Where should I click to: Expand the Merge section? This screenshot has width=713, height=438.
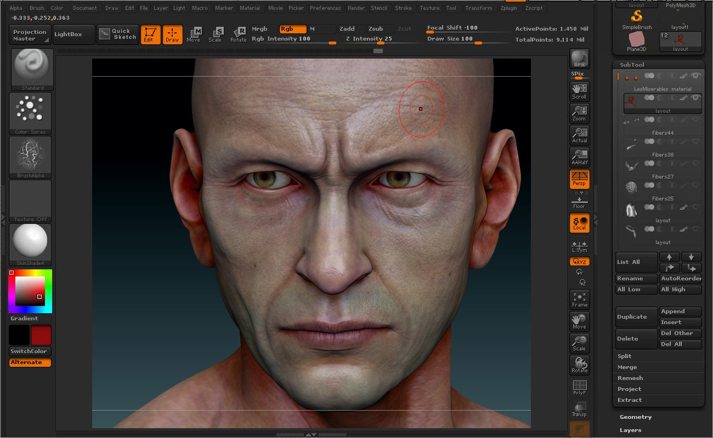(x=627, y=367)
